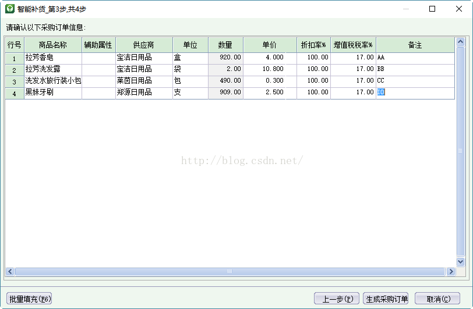Cancel with 取消(C) button
The image size is (473, 309).
pos(437,299)
